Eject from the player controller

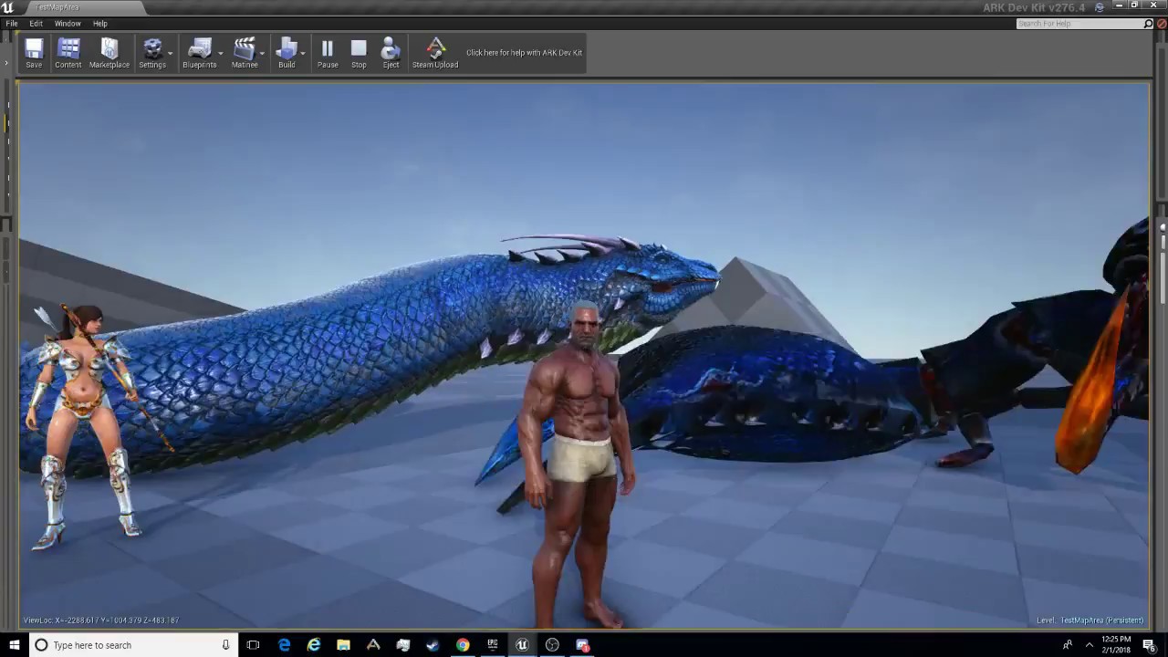click(x=391, y=53)
